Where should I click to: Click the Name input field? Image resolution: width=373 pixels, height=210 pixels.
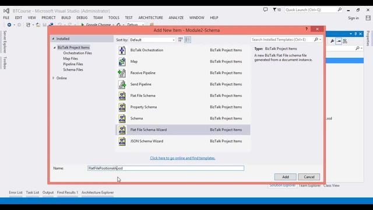tap(166, 169)
